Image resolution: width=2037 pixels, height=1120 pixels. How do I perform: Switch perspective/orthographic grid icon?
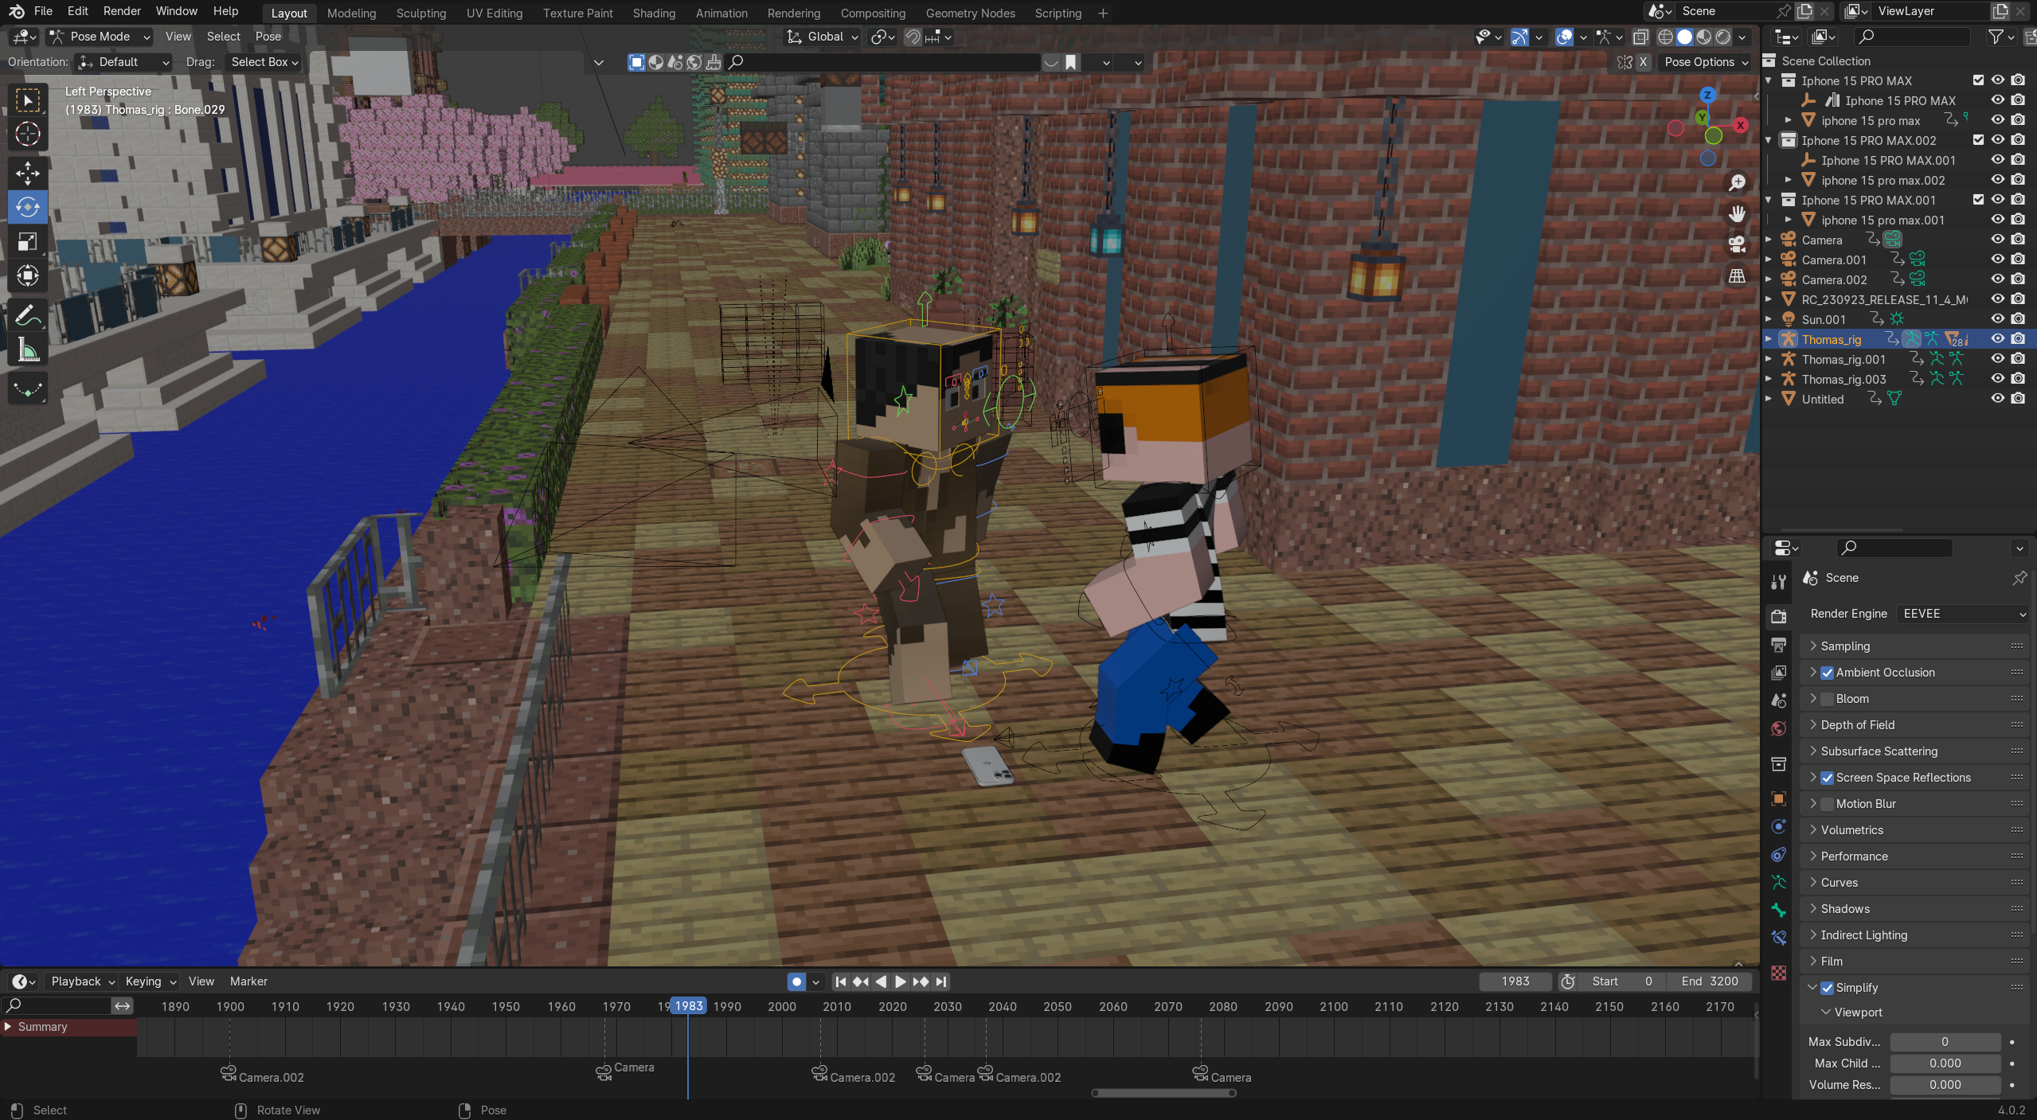pos(1737,276)
